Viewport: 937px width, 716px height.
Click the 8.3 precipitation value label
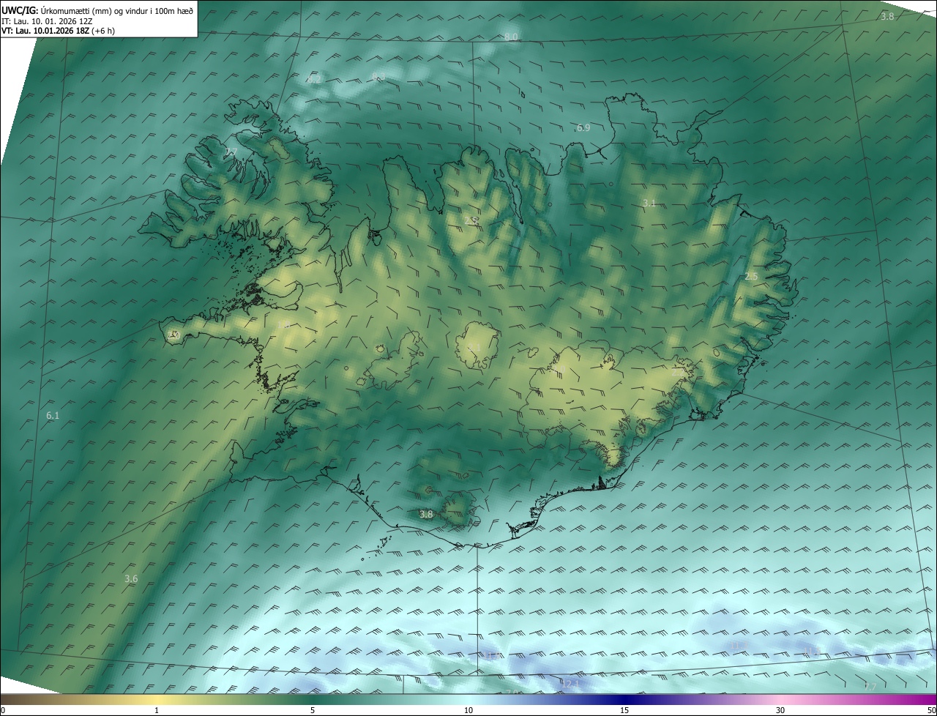click(x=378, y=77)
